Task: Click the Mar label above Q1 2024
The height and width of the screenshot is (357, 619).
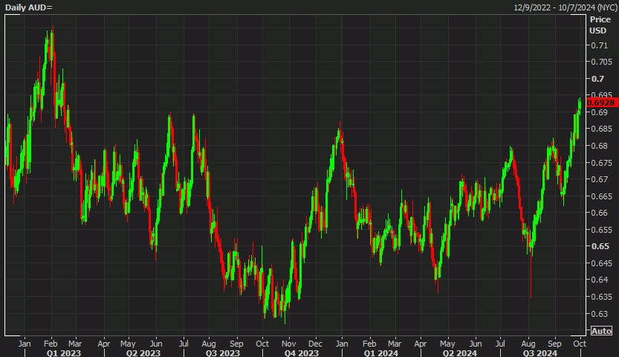Action: (395, 344)
